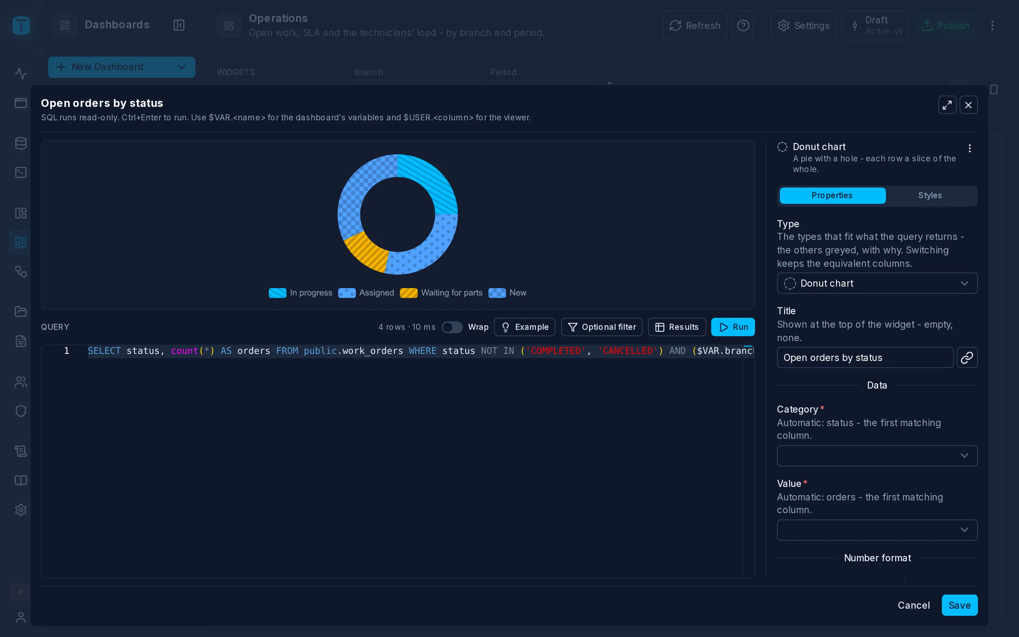Open the users icon in sidebar
Screen dimensions: 1019x637
click(21, 382)
